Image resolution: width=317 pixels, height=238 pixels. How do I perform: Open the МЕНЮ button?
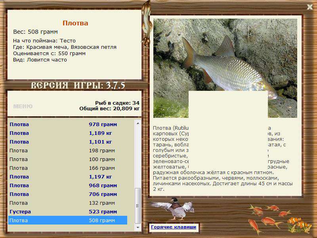click(x=23, y=106)
